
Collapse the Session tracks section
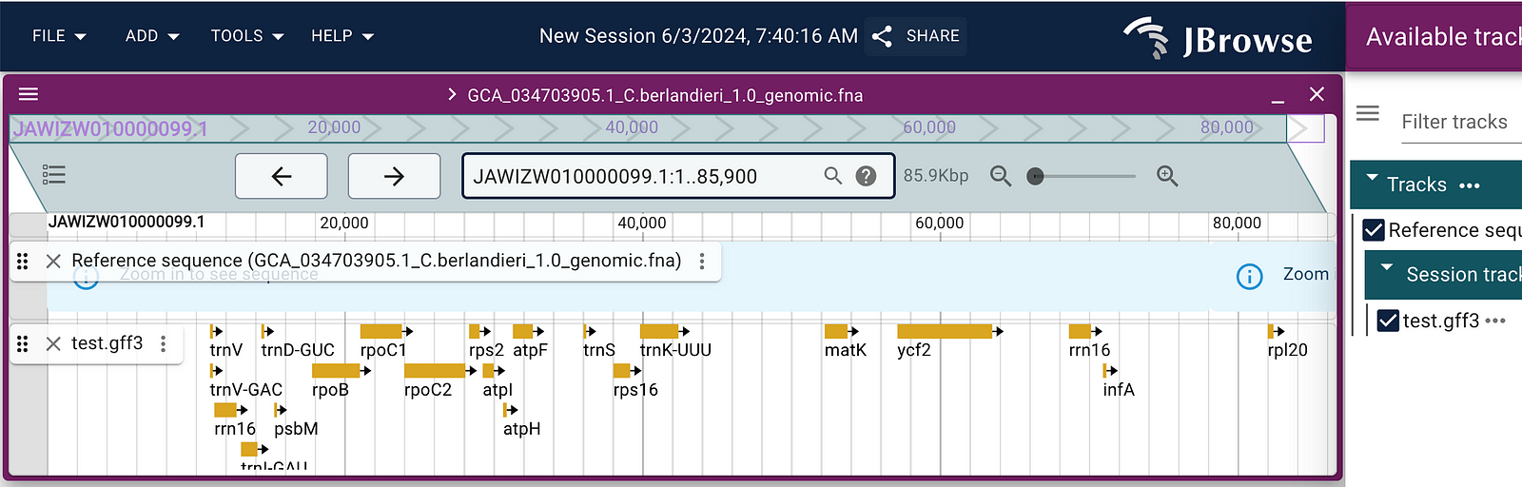coord(1387,269)
